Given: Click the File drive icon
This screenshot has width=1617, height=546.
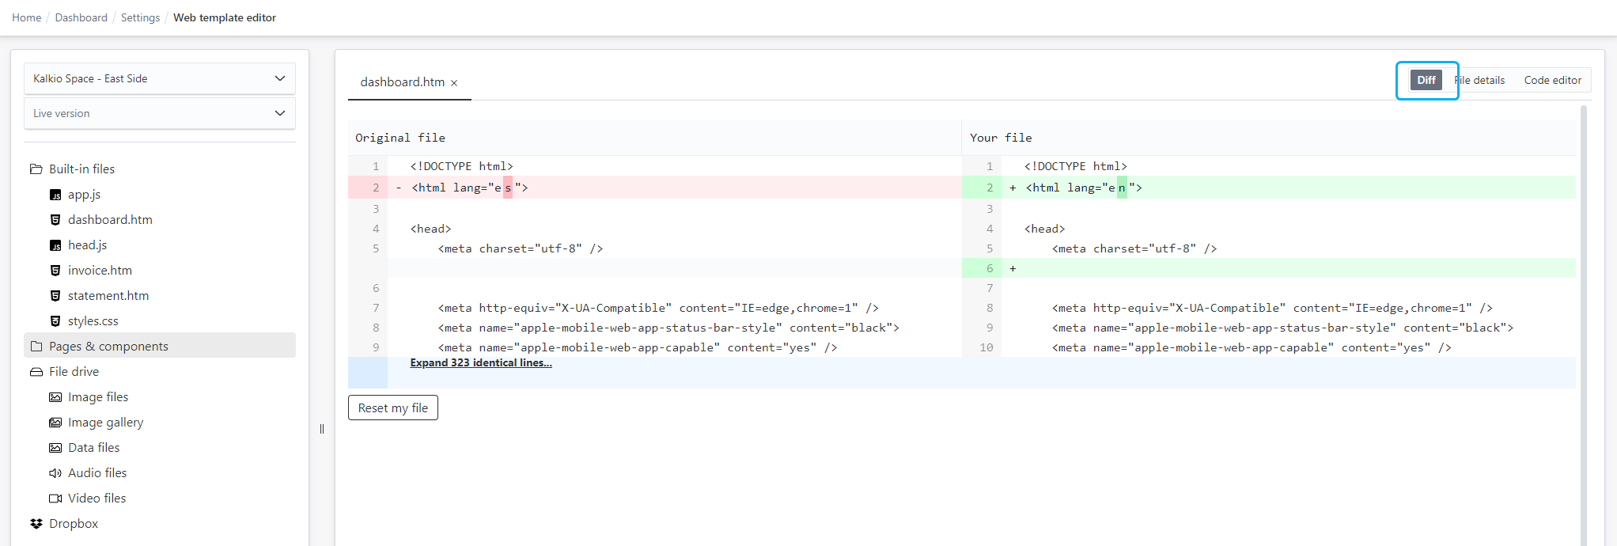Looking at the screenshot, I should click(36, 371).
